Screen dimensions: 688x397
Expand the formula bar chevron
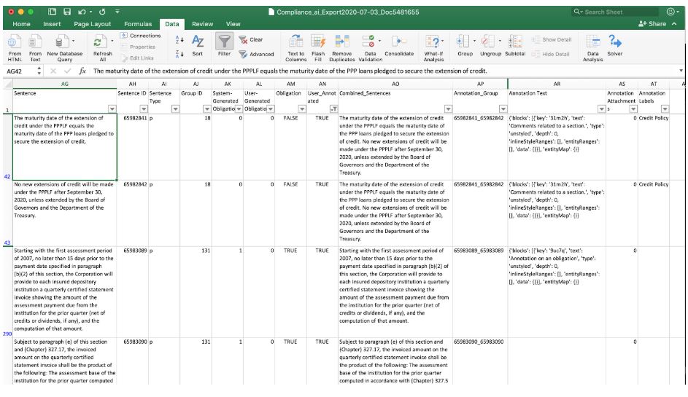681,71
